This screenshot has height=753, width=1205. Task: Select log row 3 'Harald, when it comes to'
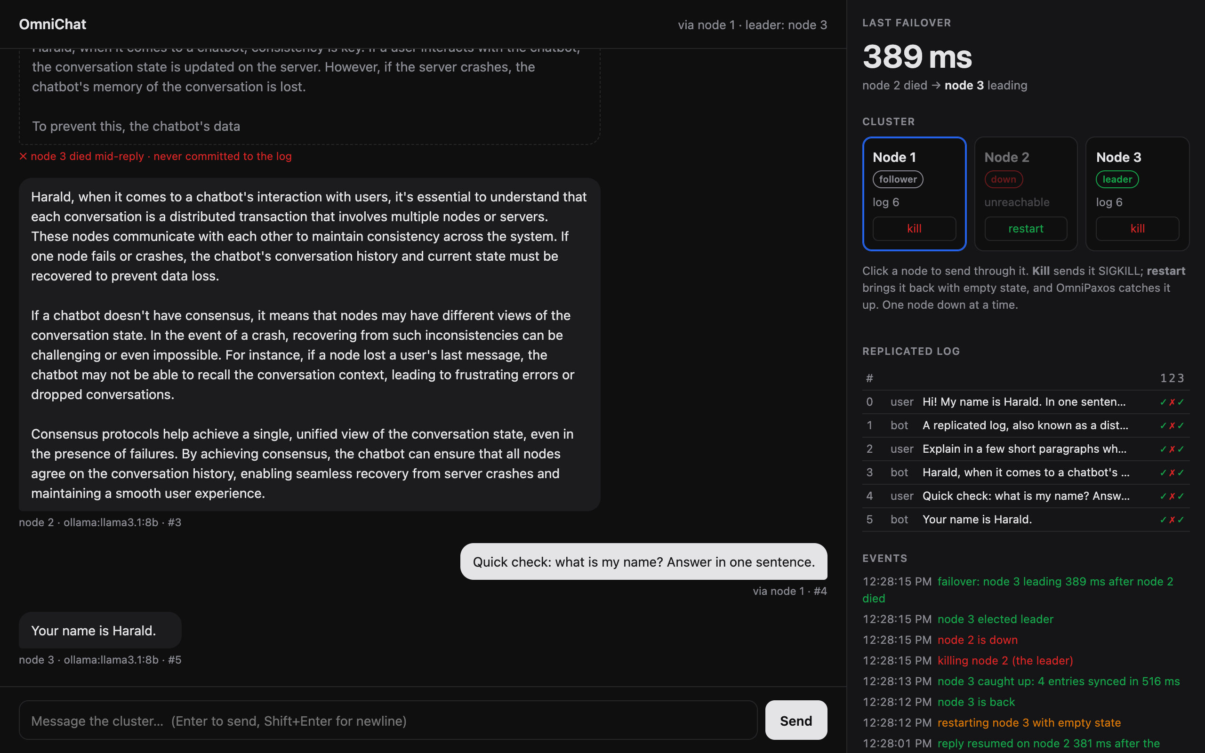click(1026, 472)
